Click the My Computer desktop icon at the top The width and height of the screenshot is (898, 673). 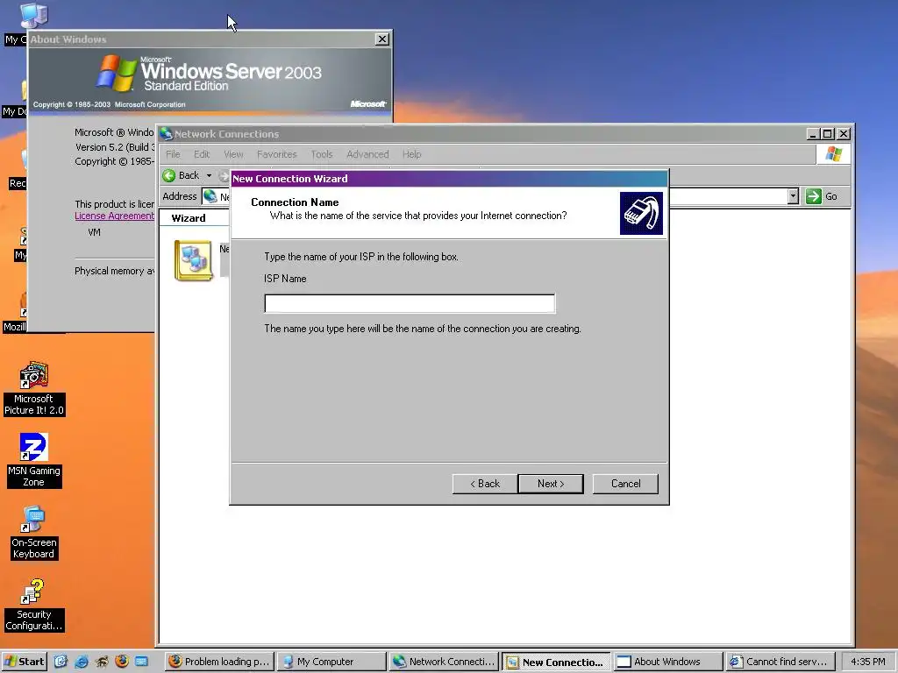click(33, 16)
